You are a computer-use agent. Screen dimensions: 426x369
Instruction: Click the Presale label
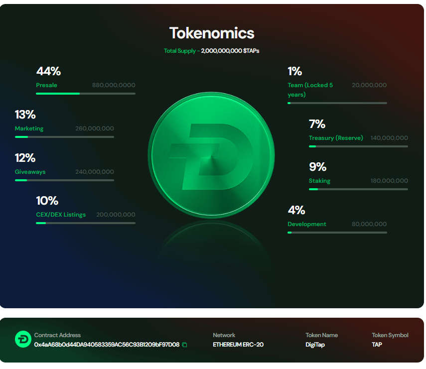[x=46, y=85]
